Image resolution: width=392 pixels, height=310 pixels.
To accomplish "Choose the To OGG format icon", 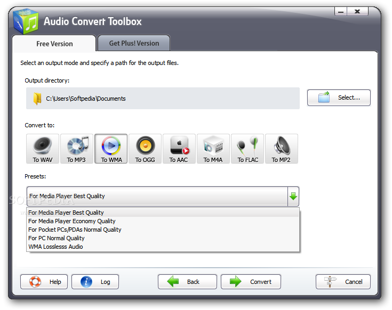I will (x=145, y=149).
